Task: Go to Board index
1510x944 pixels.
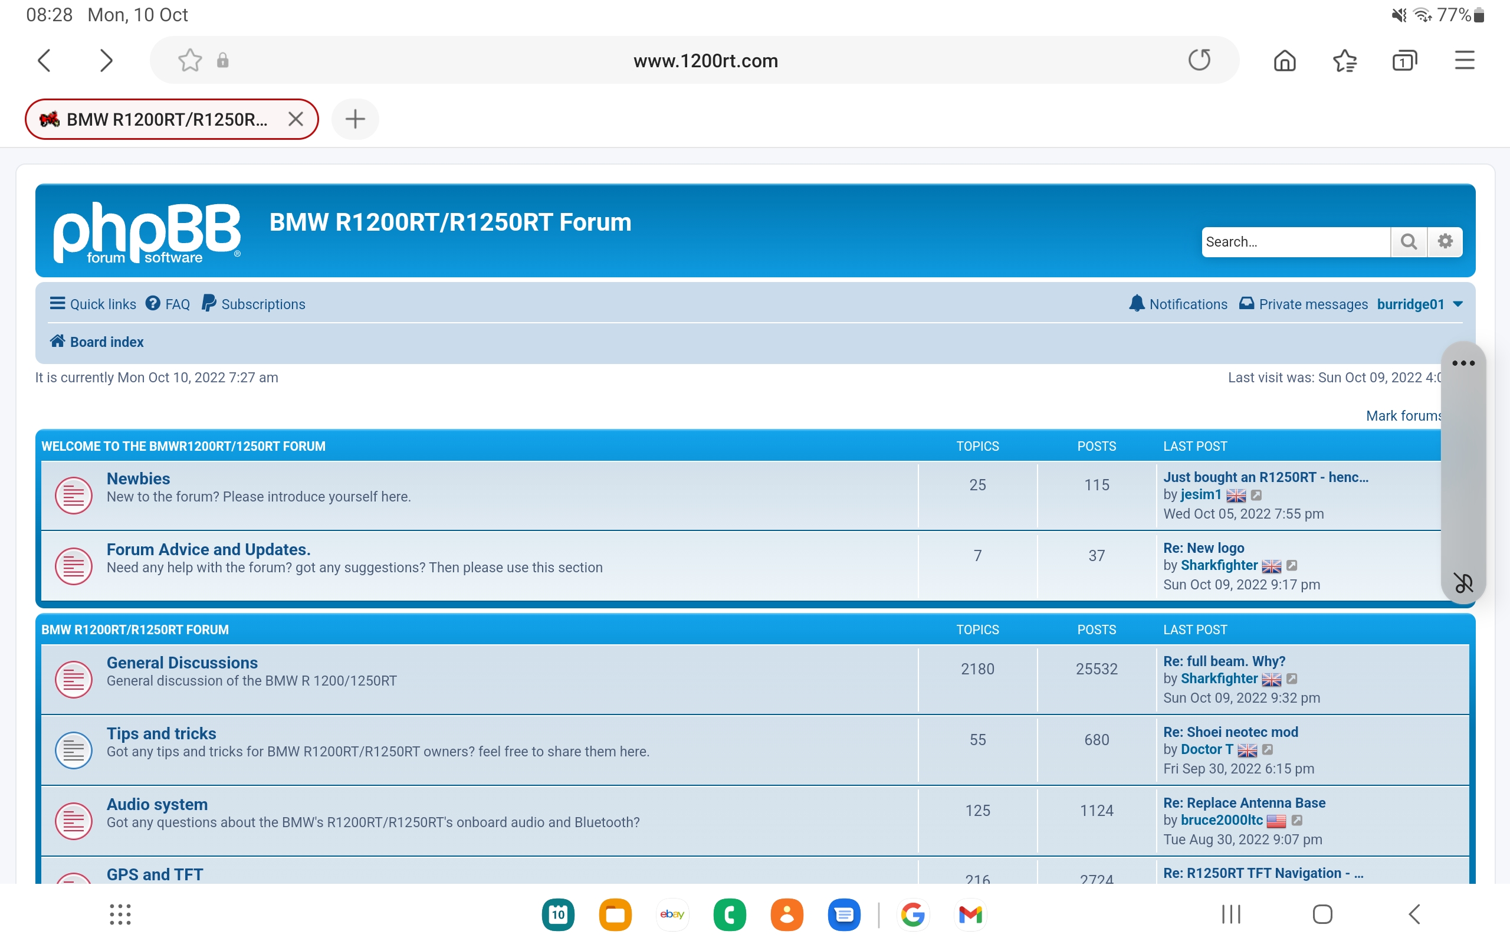Action: tap(97, 342)
